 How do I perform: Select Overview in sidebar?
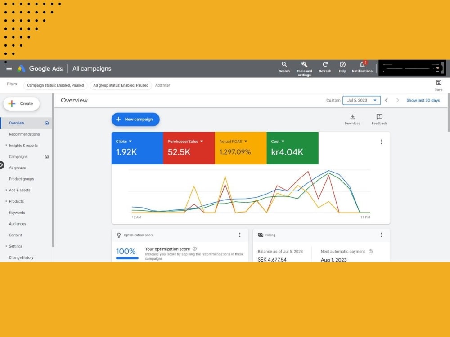point(16,123)
